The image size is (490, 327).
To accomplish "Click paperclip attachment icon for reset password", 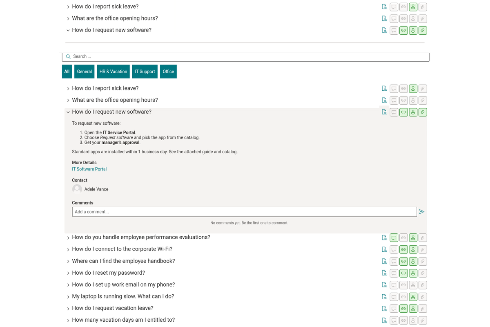I will click(x=423, y=273).
